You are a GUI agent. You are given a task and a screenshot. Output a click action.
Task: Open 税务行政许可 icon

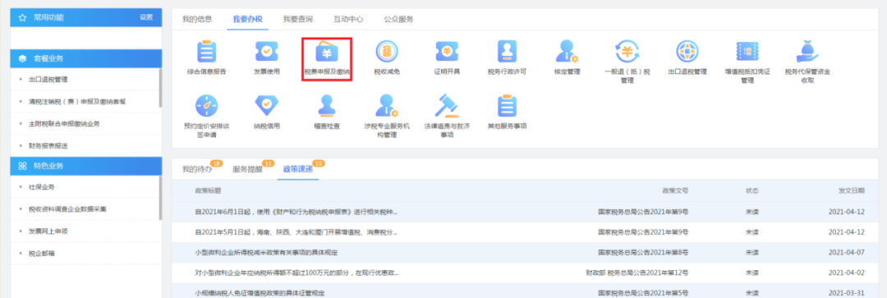[x=508, y=52]
